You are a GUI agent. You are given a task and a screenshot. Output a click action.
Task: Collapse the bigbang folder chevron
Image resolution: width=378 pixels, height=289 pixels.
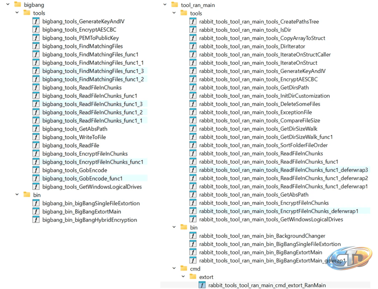click(x=8, y=4)
